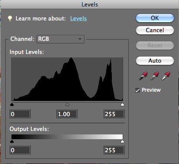Click the Levels title bar
Screen dimensions: 179x164
90,4
